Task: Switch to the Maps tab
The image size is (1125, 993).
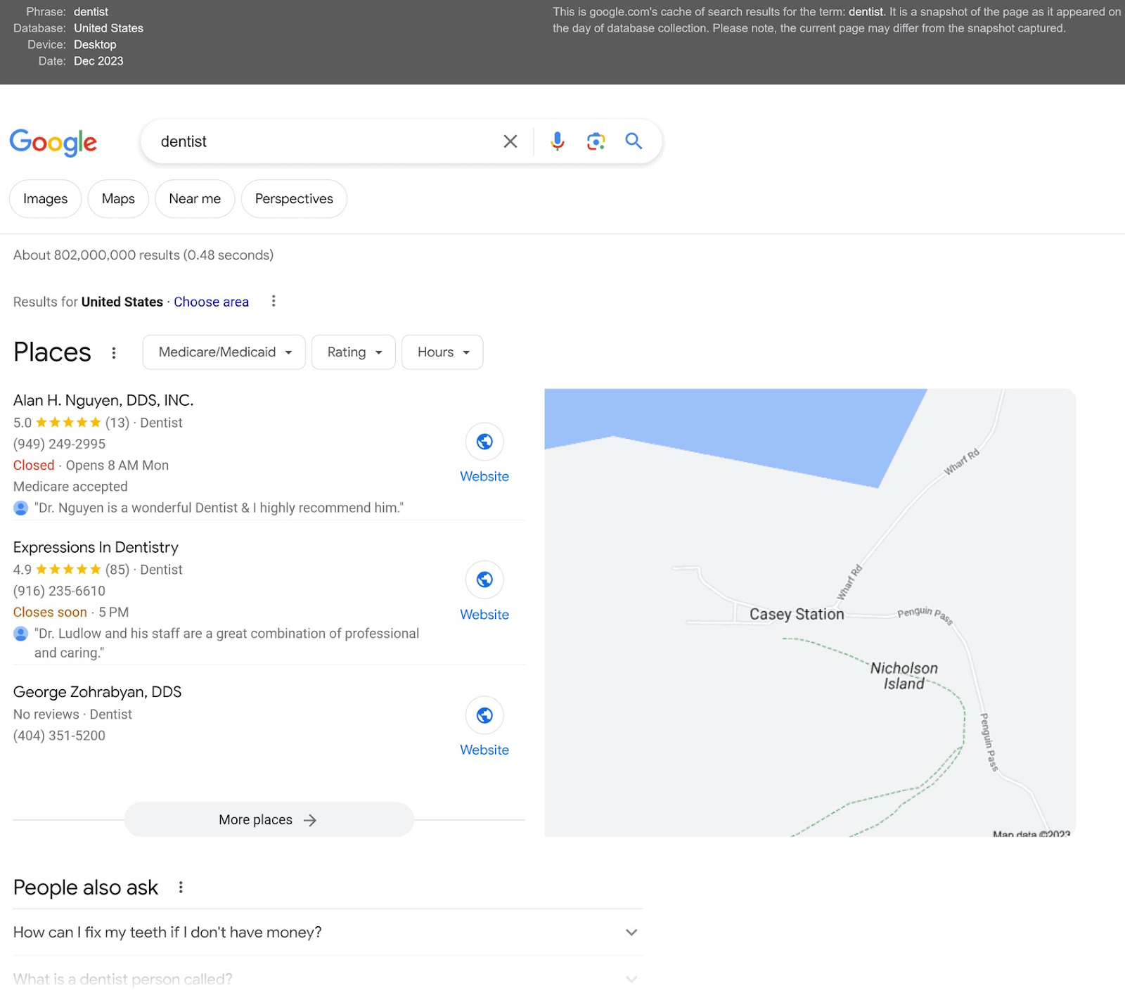Action: [117, 198]
